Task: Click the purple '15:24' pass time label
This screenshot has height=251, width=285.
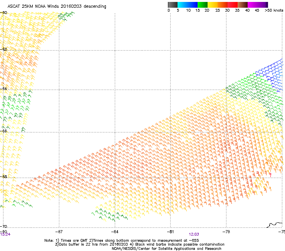Action: pos(5,234)
